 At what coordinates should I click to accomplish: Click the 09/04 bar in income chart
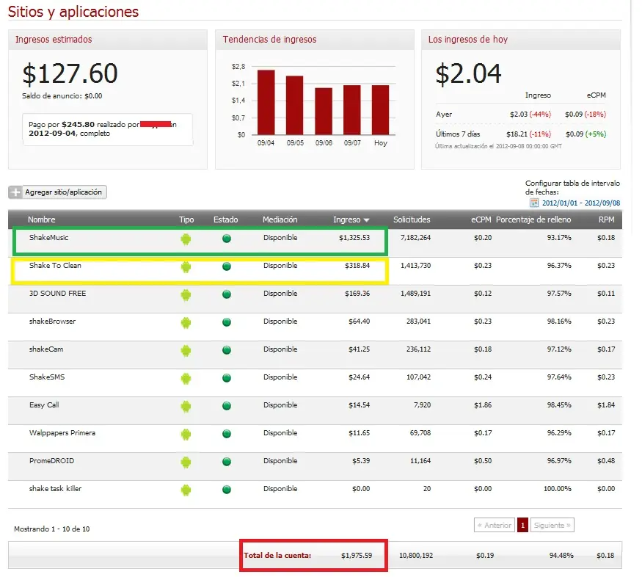266,102
